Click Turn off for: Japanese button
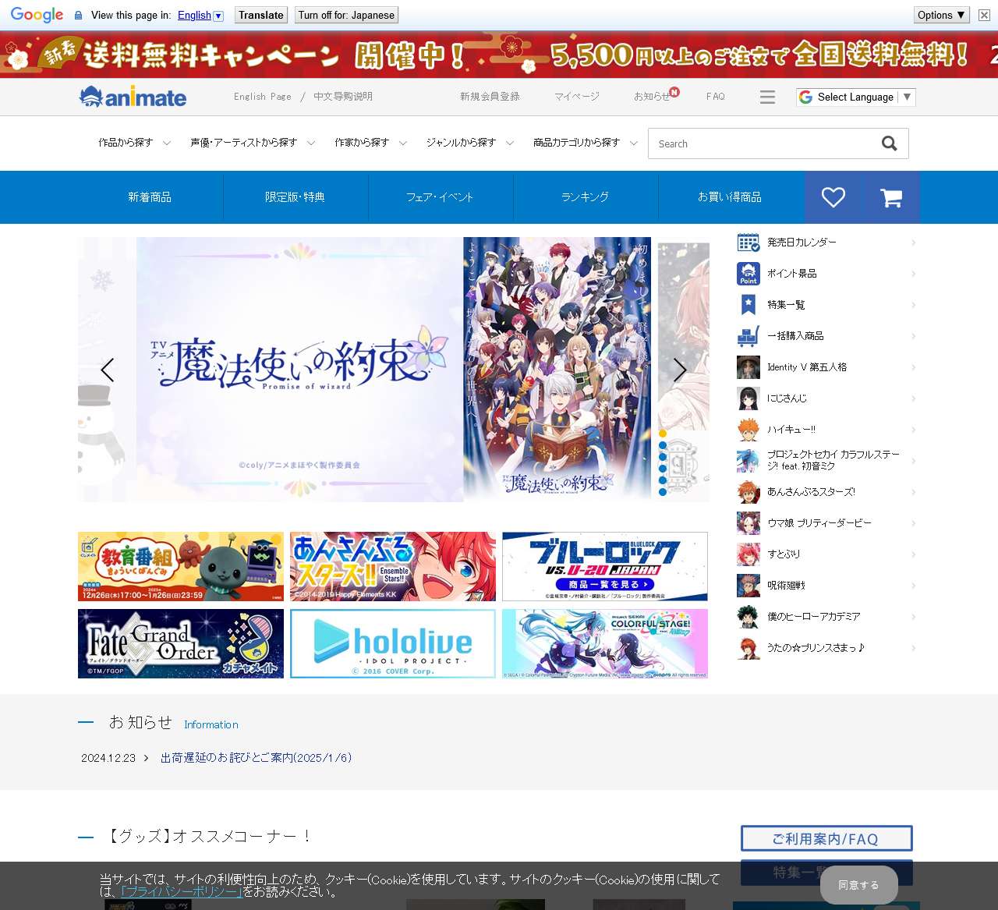The width and height of the screenshot is (998, 910). pos(346,15)
